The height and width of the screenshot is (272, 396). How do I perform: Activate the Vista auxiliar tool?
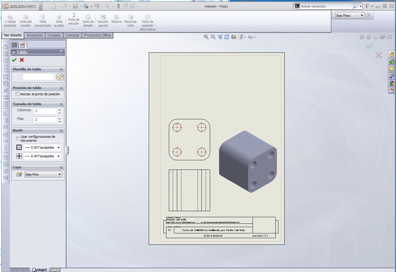pyautogui.click(x=59, y=21)
